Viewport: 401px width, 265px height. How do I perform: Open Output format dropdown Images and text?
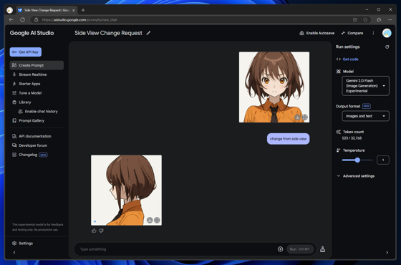tap(365, 116)
